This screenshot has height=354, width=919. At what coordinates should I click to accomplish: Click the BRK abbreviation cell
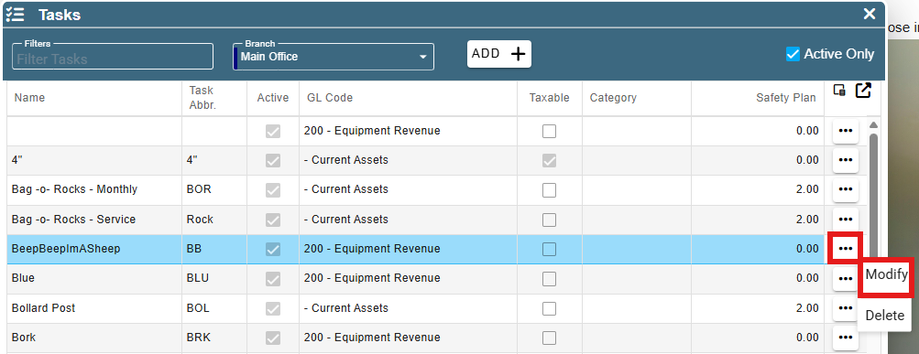click(x=214, y=338)
